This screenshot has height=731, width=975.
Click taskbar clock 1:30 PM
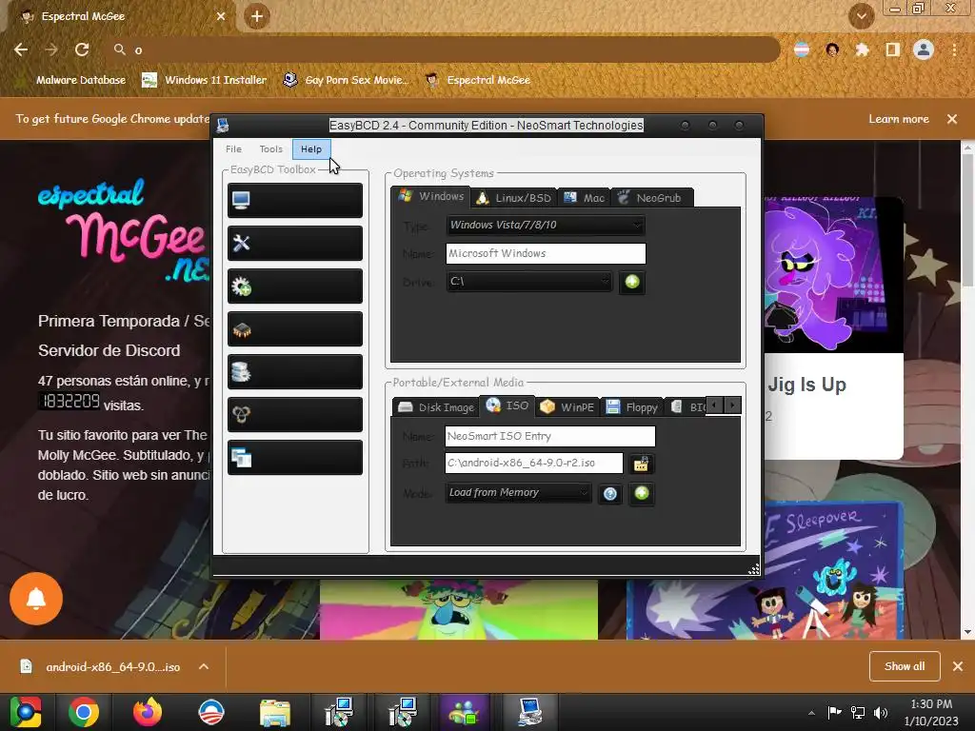[x=931, y=712]
